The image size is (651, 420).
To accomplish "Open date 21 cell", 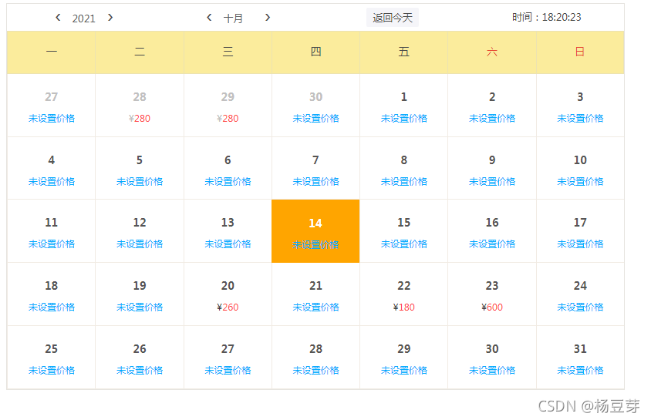I will 315,294.
